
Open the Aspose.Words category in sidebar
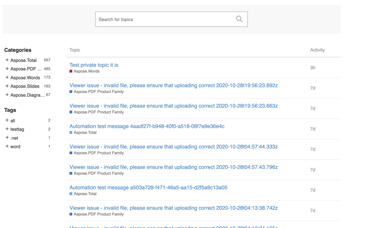tap(25, 78)
